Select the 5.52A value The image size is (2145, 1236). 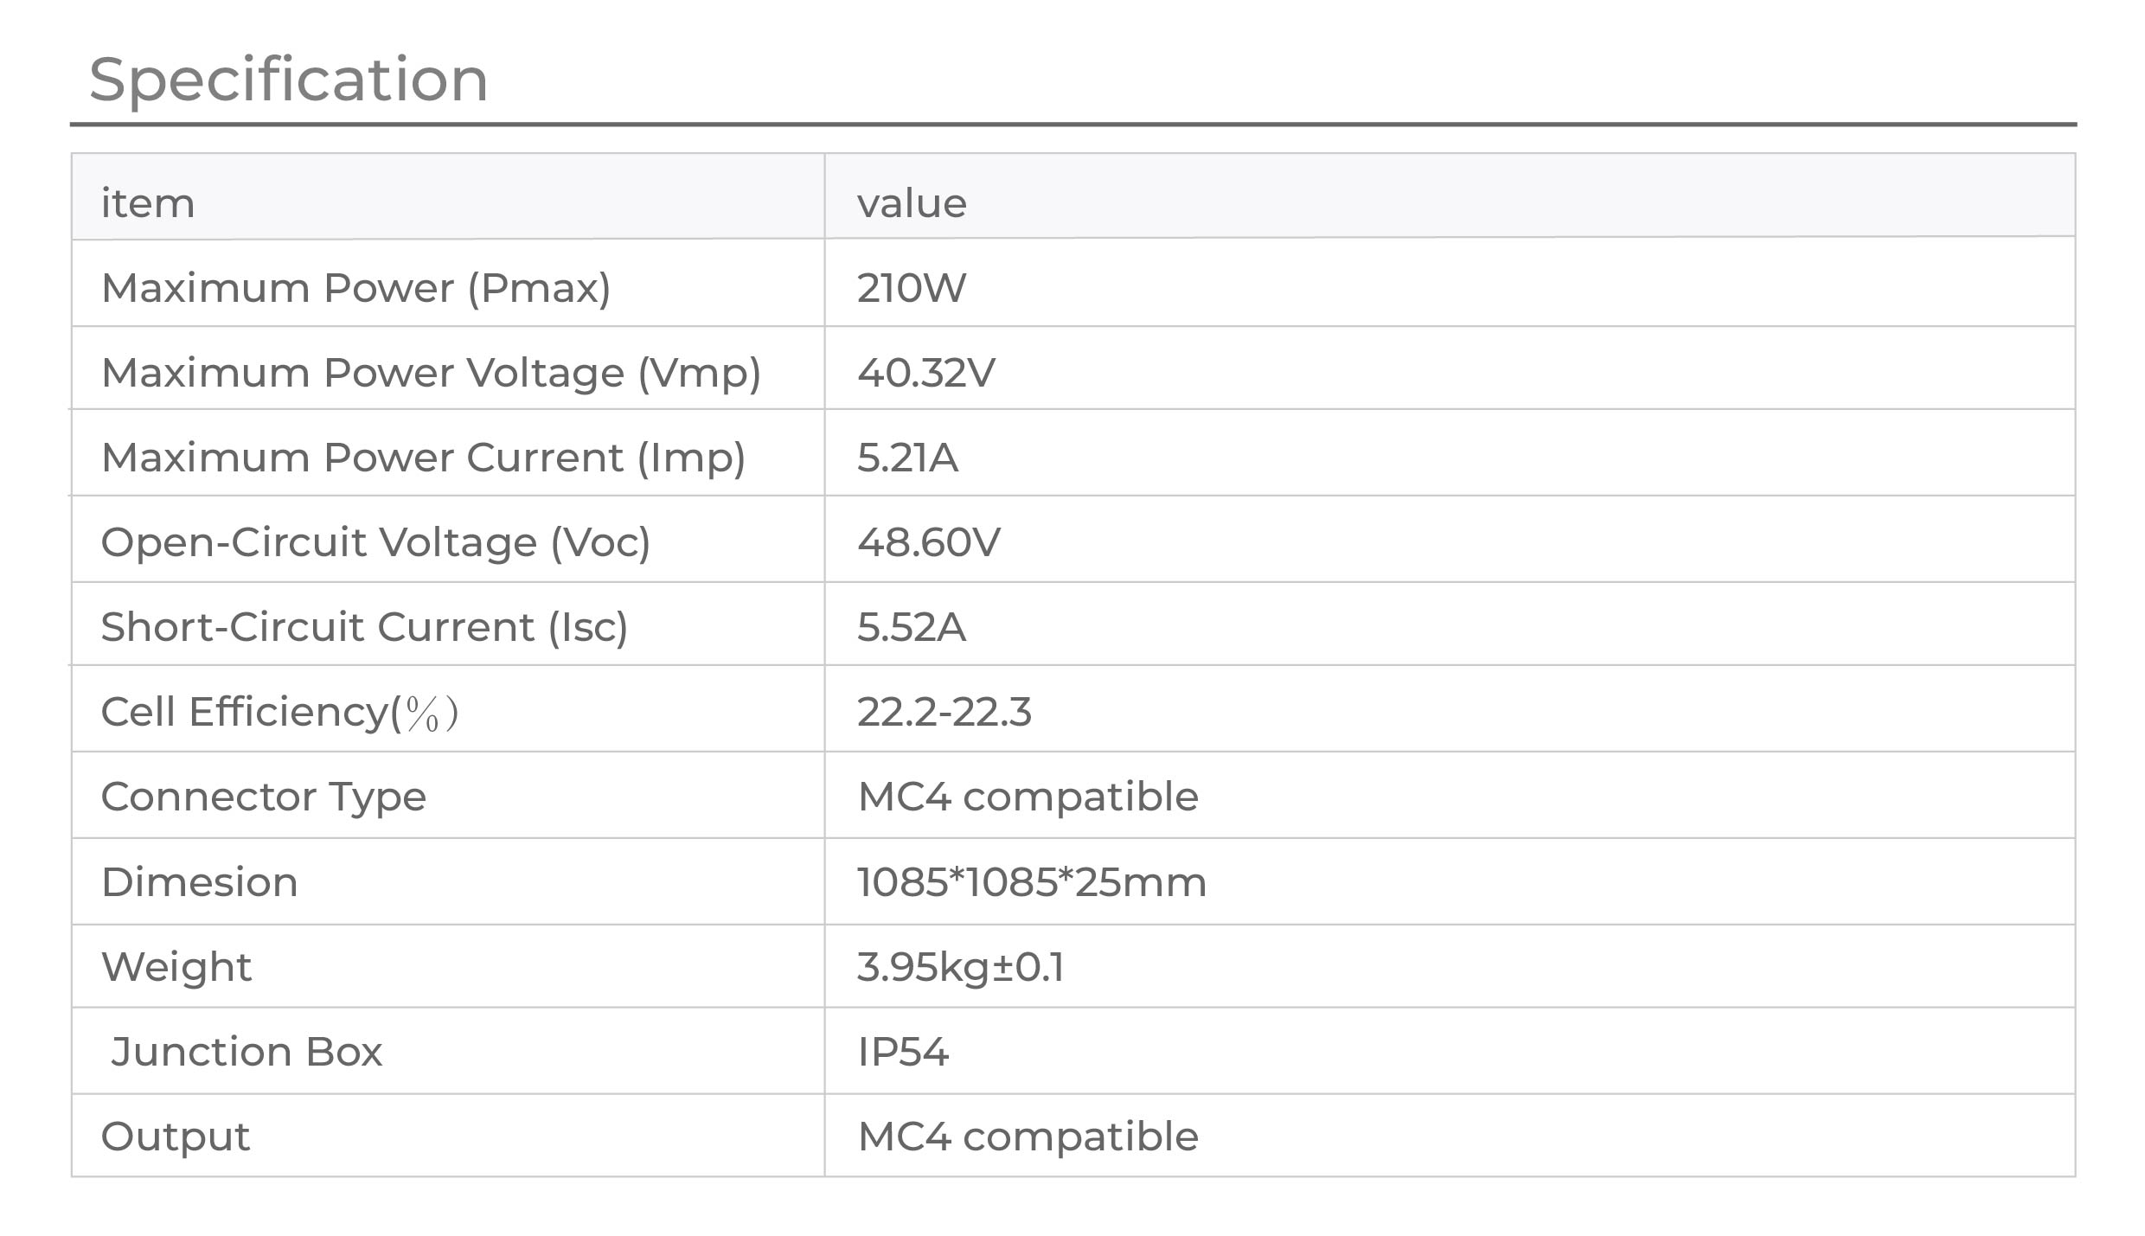point(912,627)
